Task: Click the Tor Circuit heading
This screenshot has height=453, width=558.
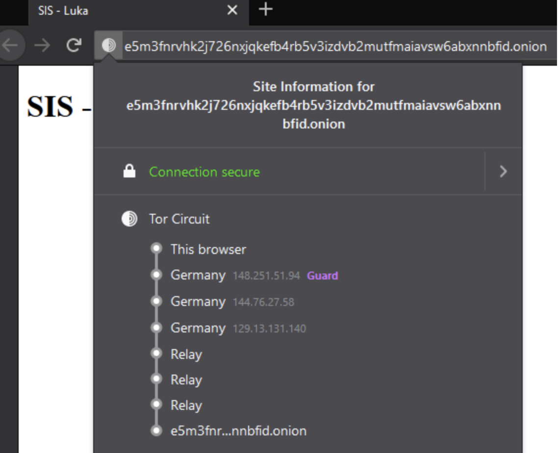Action: (x=179, y=219)
